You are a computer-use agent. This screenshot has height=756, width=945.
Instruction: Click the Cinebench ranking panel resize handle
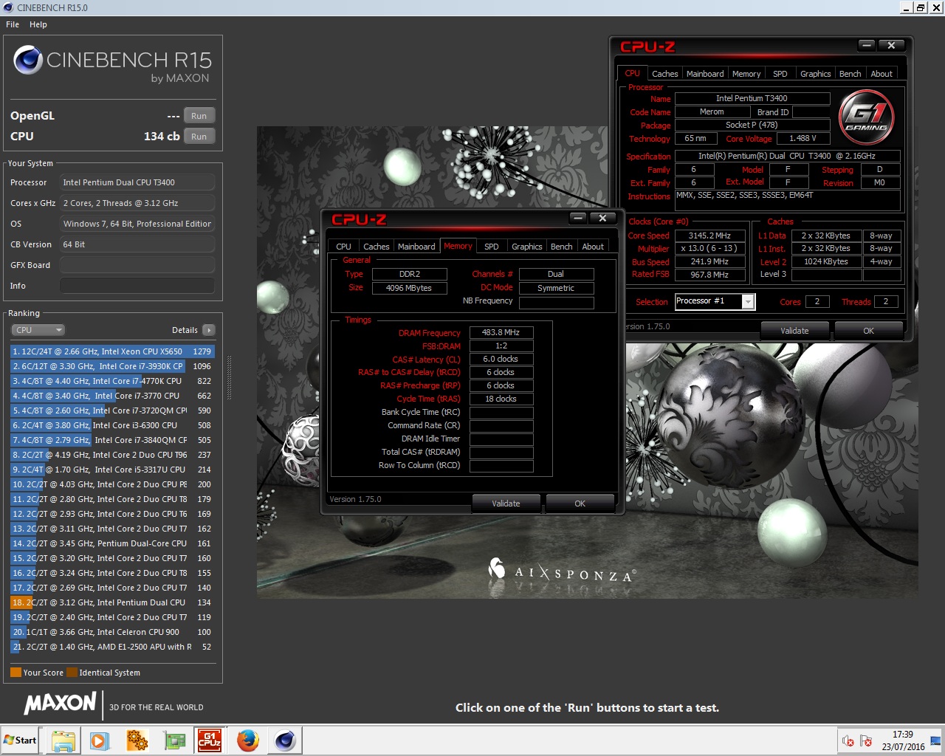[x=229, y=378]
